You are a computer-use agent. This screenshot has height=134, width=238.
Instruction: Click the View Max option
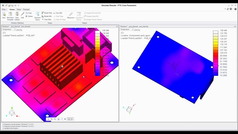pos(46,20)
